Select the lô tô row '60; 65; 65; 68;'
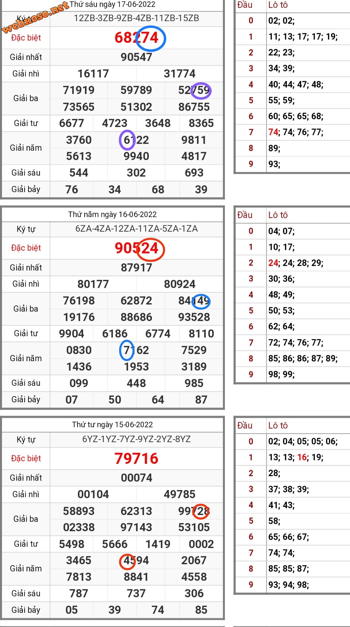350x627 pixels. click(x=296, y=116)
